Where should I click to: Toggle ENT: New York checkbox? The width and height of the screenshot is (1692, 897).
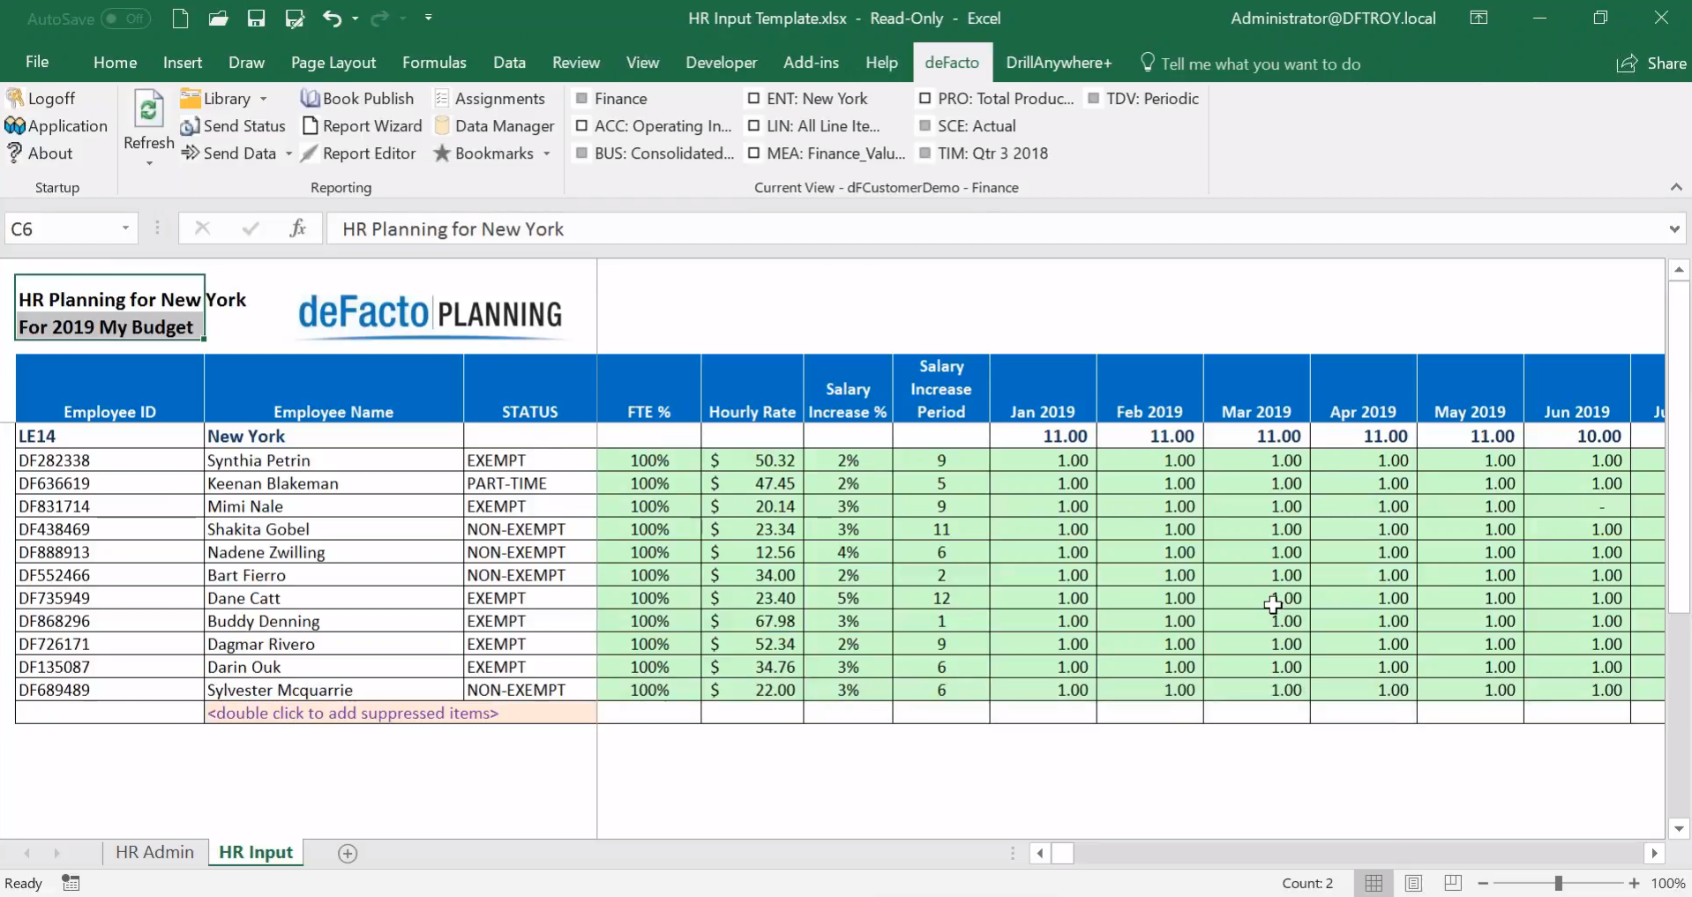click(x=754, y=99)
